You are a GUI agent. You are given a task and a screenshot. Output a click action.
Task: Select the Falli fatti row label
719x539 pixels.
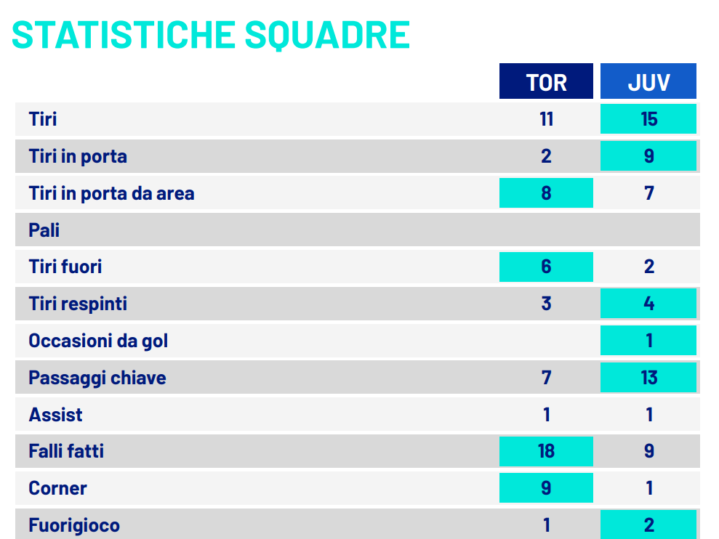(x=66, y=451)
